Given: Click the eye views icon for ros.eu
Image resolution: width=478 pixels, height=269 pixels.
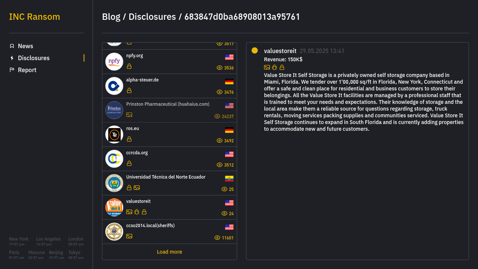Looking at the screenshot, I should (220, 140).
